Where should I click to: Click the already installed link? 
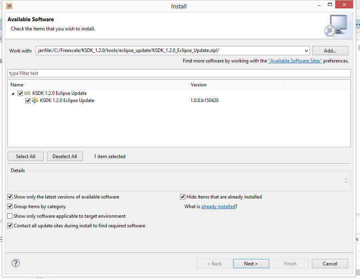pos(218,207)
